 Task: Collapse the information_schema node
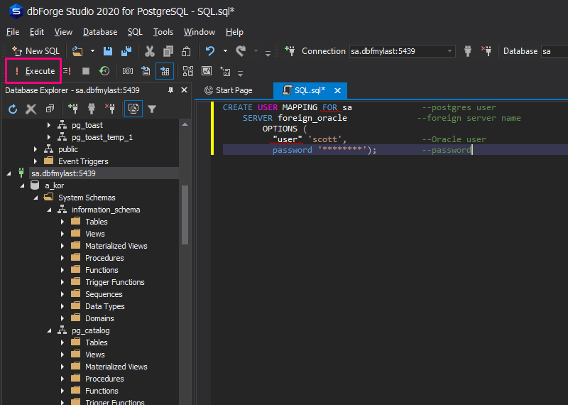coord(49,210)
